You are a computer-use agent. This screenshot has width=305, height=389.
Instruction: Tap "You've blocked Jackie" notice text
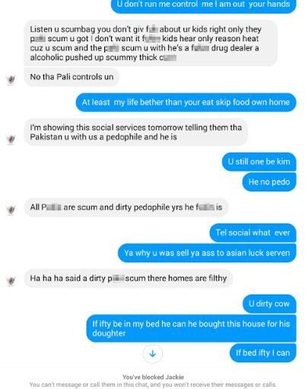coord(153,377)
